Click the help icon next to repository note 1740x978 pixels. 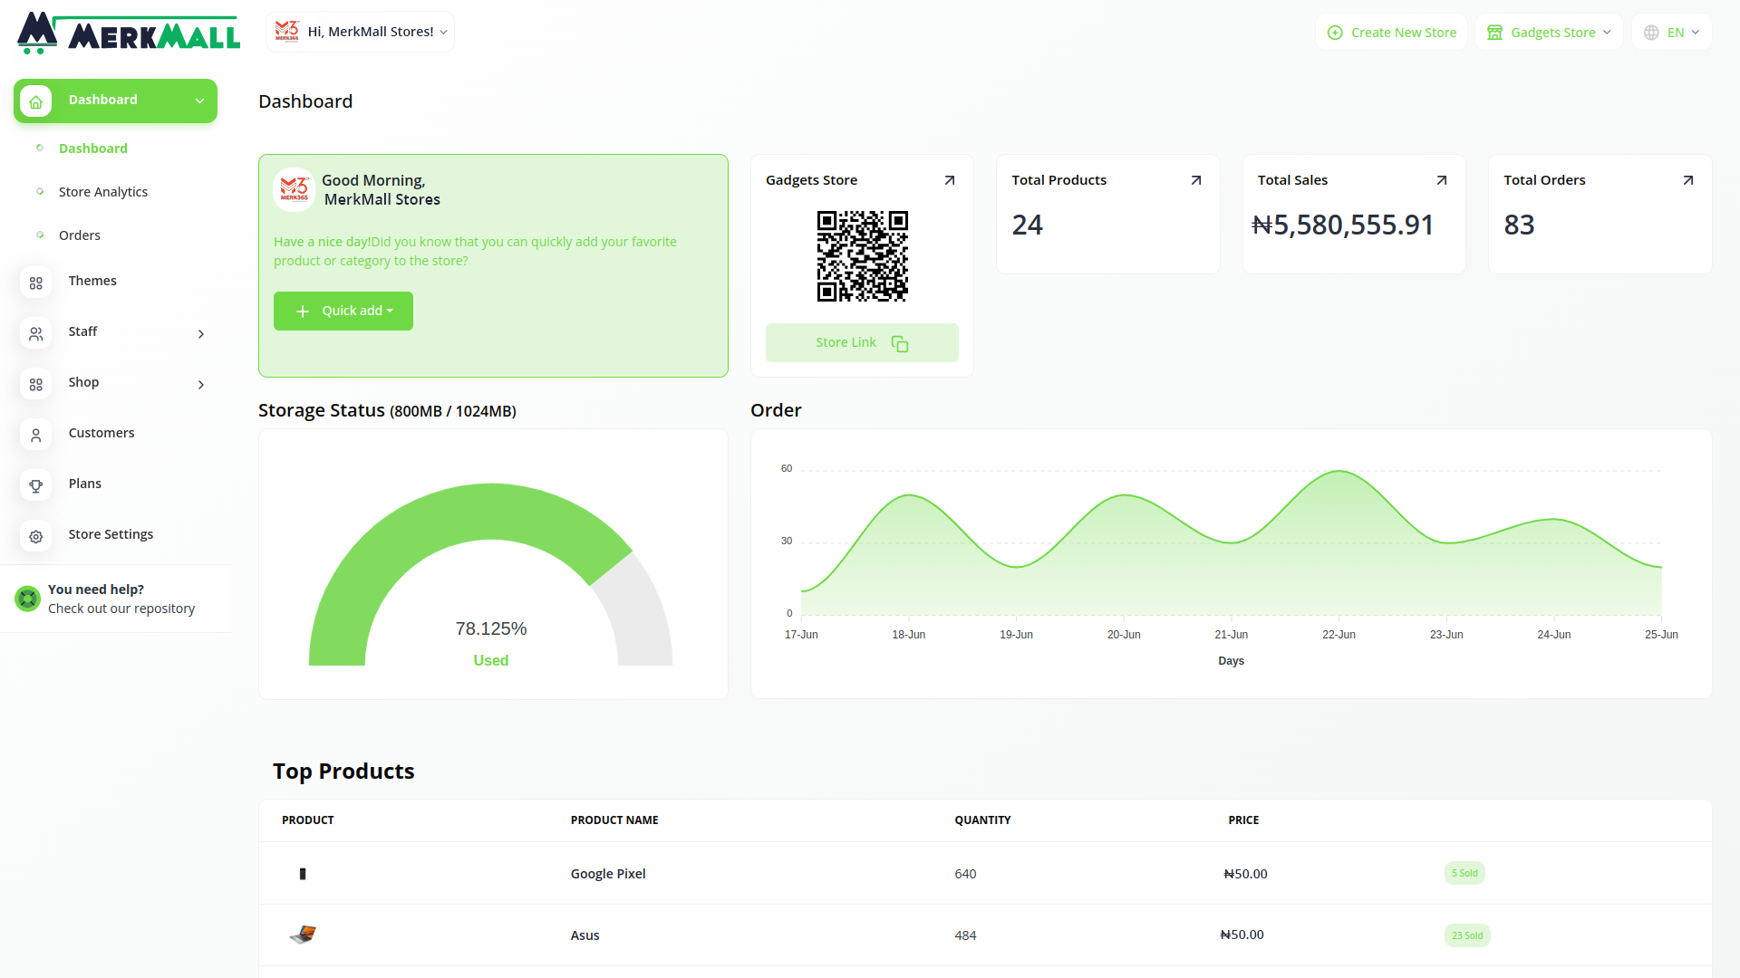click(x=27, y=599)
